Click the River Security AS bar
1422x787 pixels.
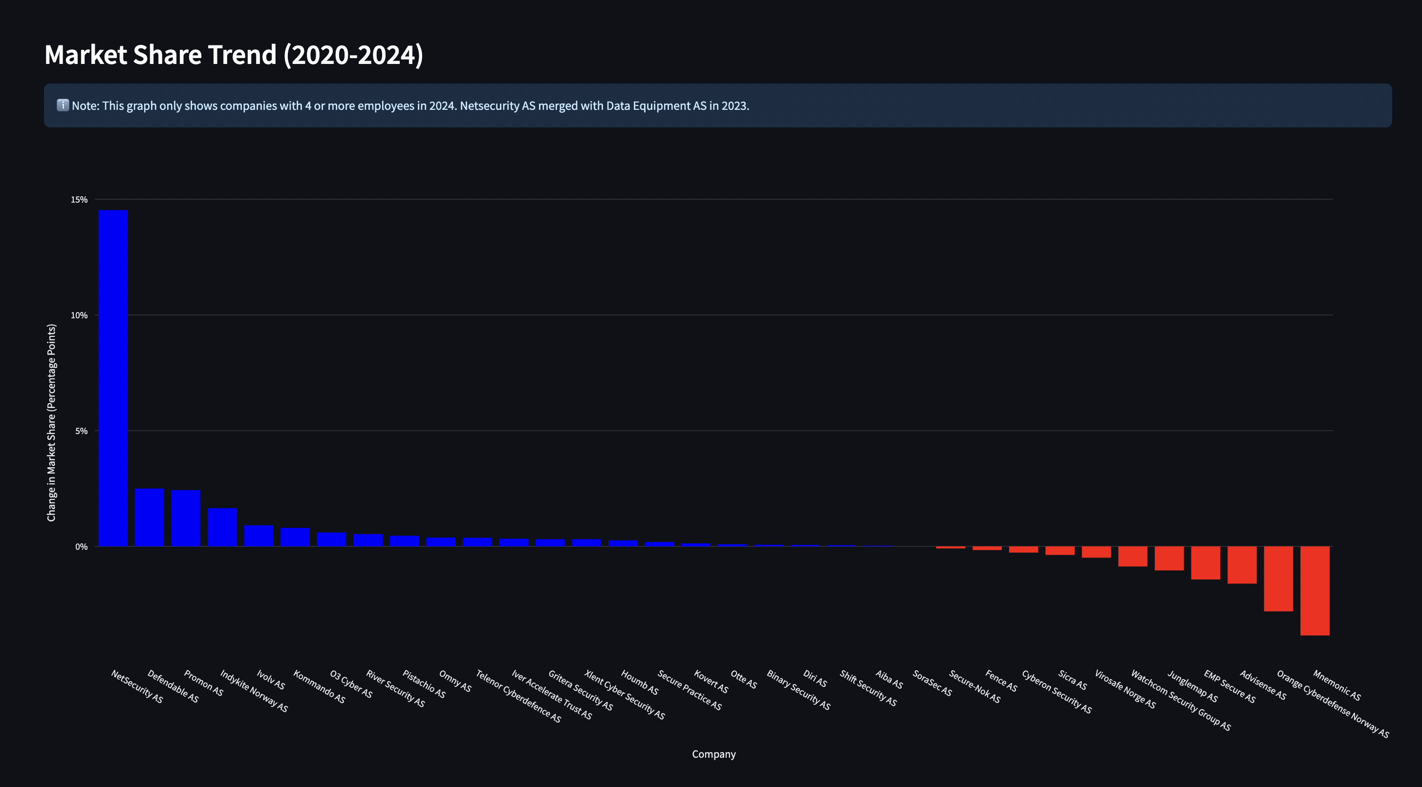(368, 540)
